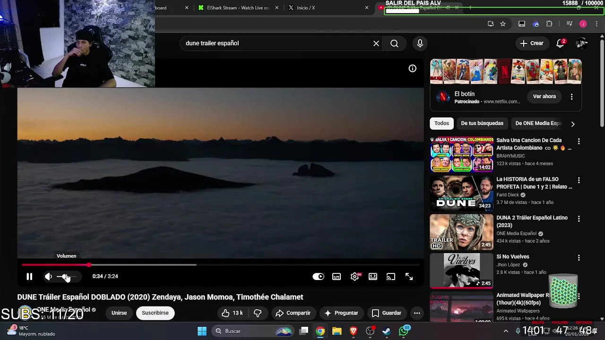Open more options for 'Salva Una Cancion' video
This screenshot has width=605, height=340.
click(579, 141)
